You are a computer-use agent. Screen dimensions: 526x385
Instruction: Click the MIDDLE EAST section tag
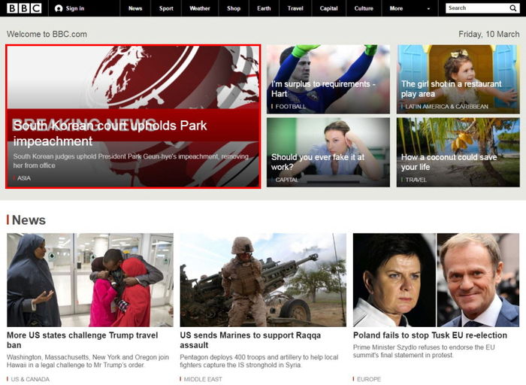coord(203,379)
